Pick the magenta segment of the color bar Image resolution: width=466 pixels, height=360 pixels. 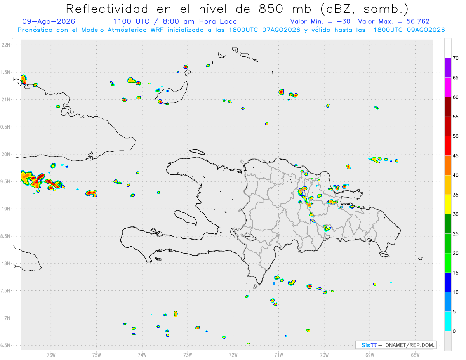coord(448,87)
